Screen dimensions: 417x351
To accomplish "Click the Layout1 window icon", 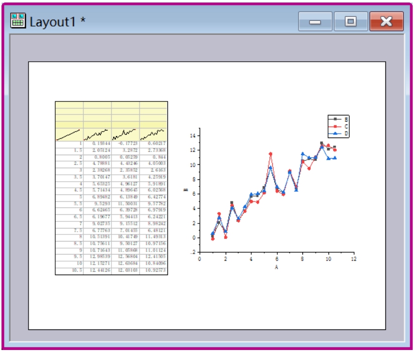I will pos(18,21).
